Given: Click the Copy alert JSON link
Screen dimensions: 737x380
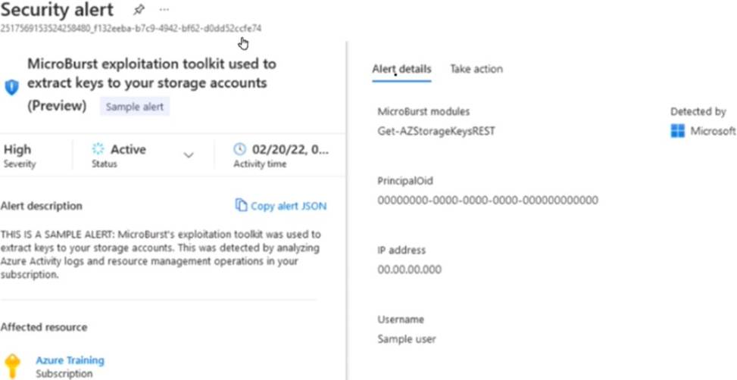Looking at the screenshot, I should pos(289,206).
